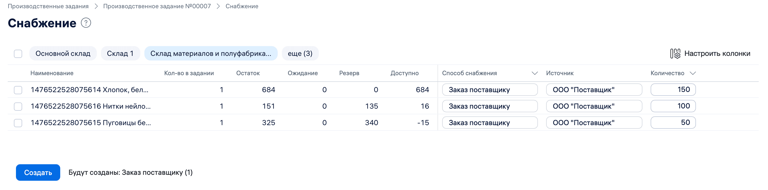Toggle the header select-all checkbox
Viewport: 768px width, 190px height.
[x=18, y=54]
